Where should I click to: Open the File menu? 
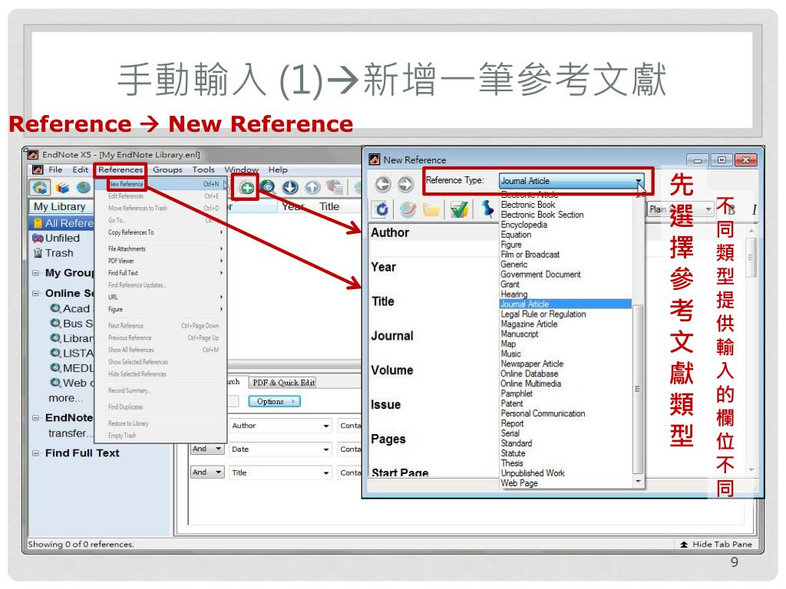[55, 169]
